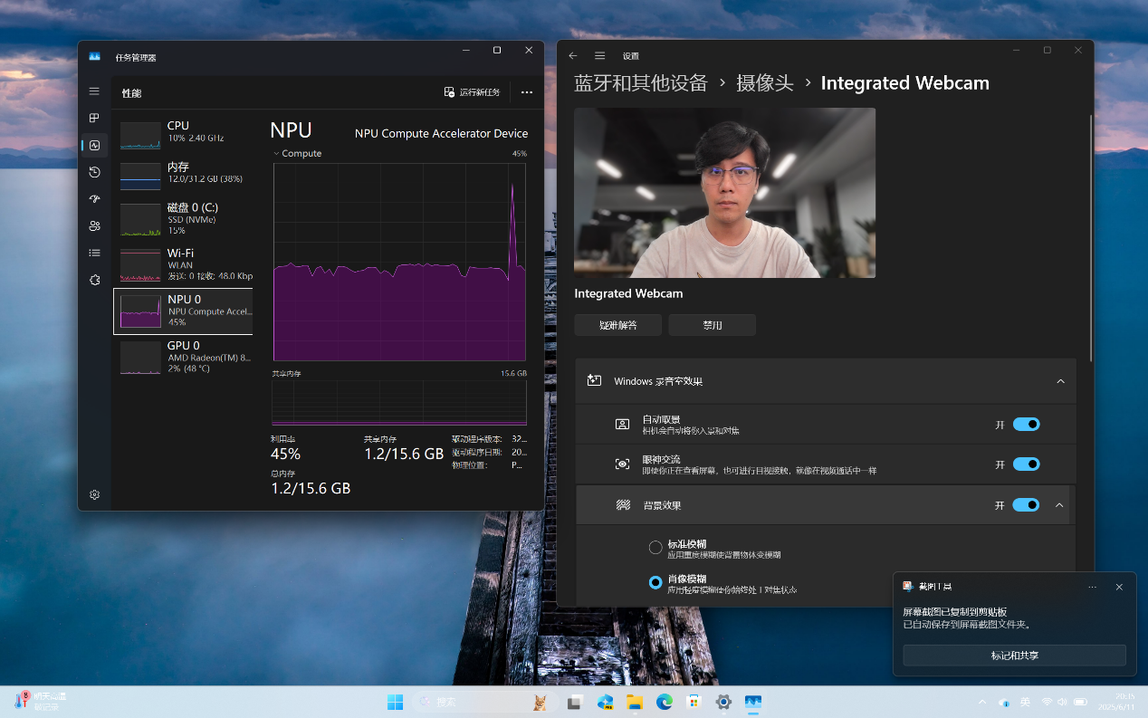
Task: Select the 标准模糊 radio option
Action: click(x=655, y=548)
